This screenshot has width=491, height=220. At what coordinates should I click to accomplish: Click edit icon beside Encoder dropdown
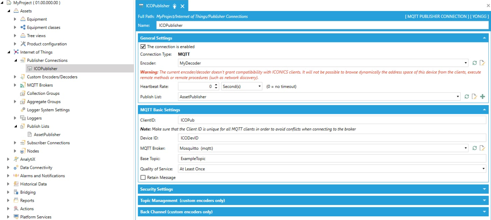point(482,63)
